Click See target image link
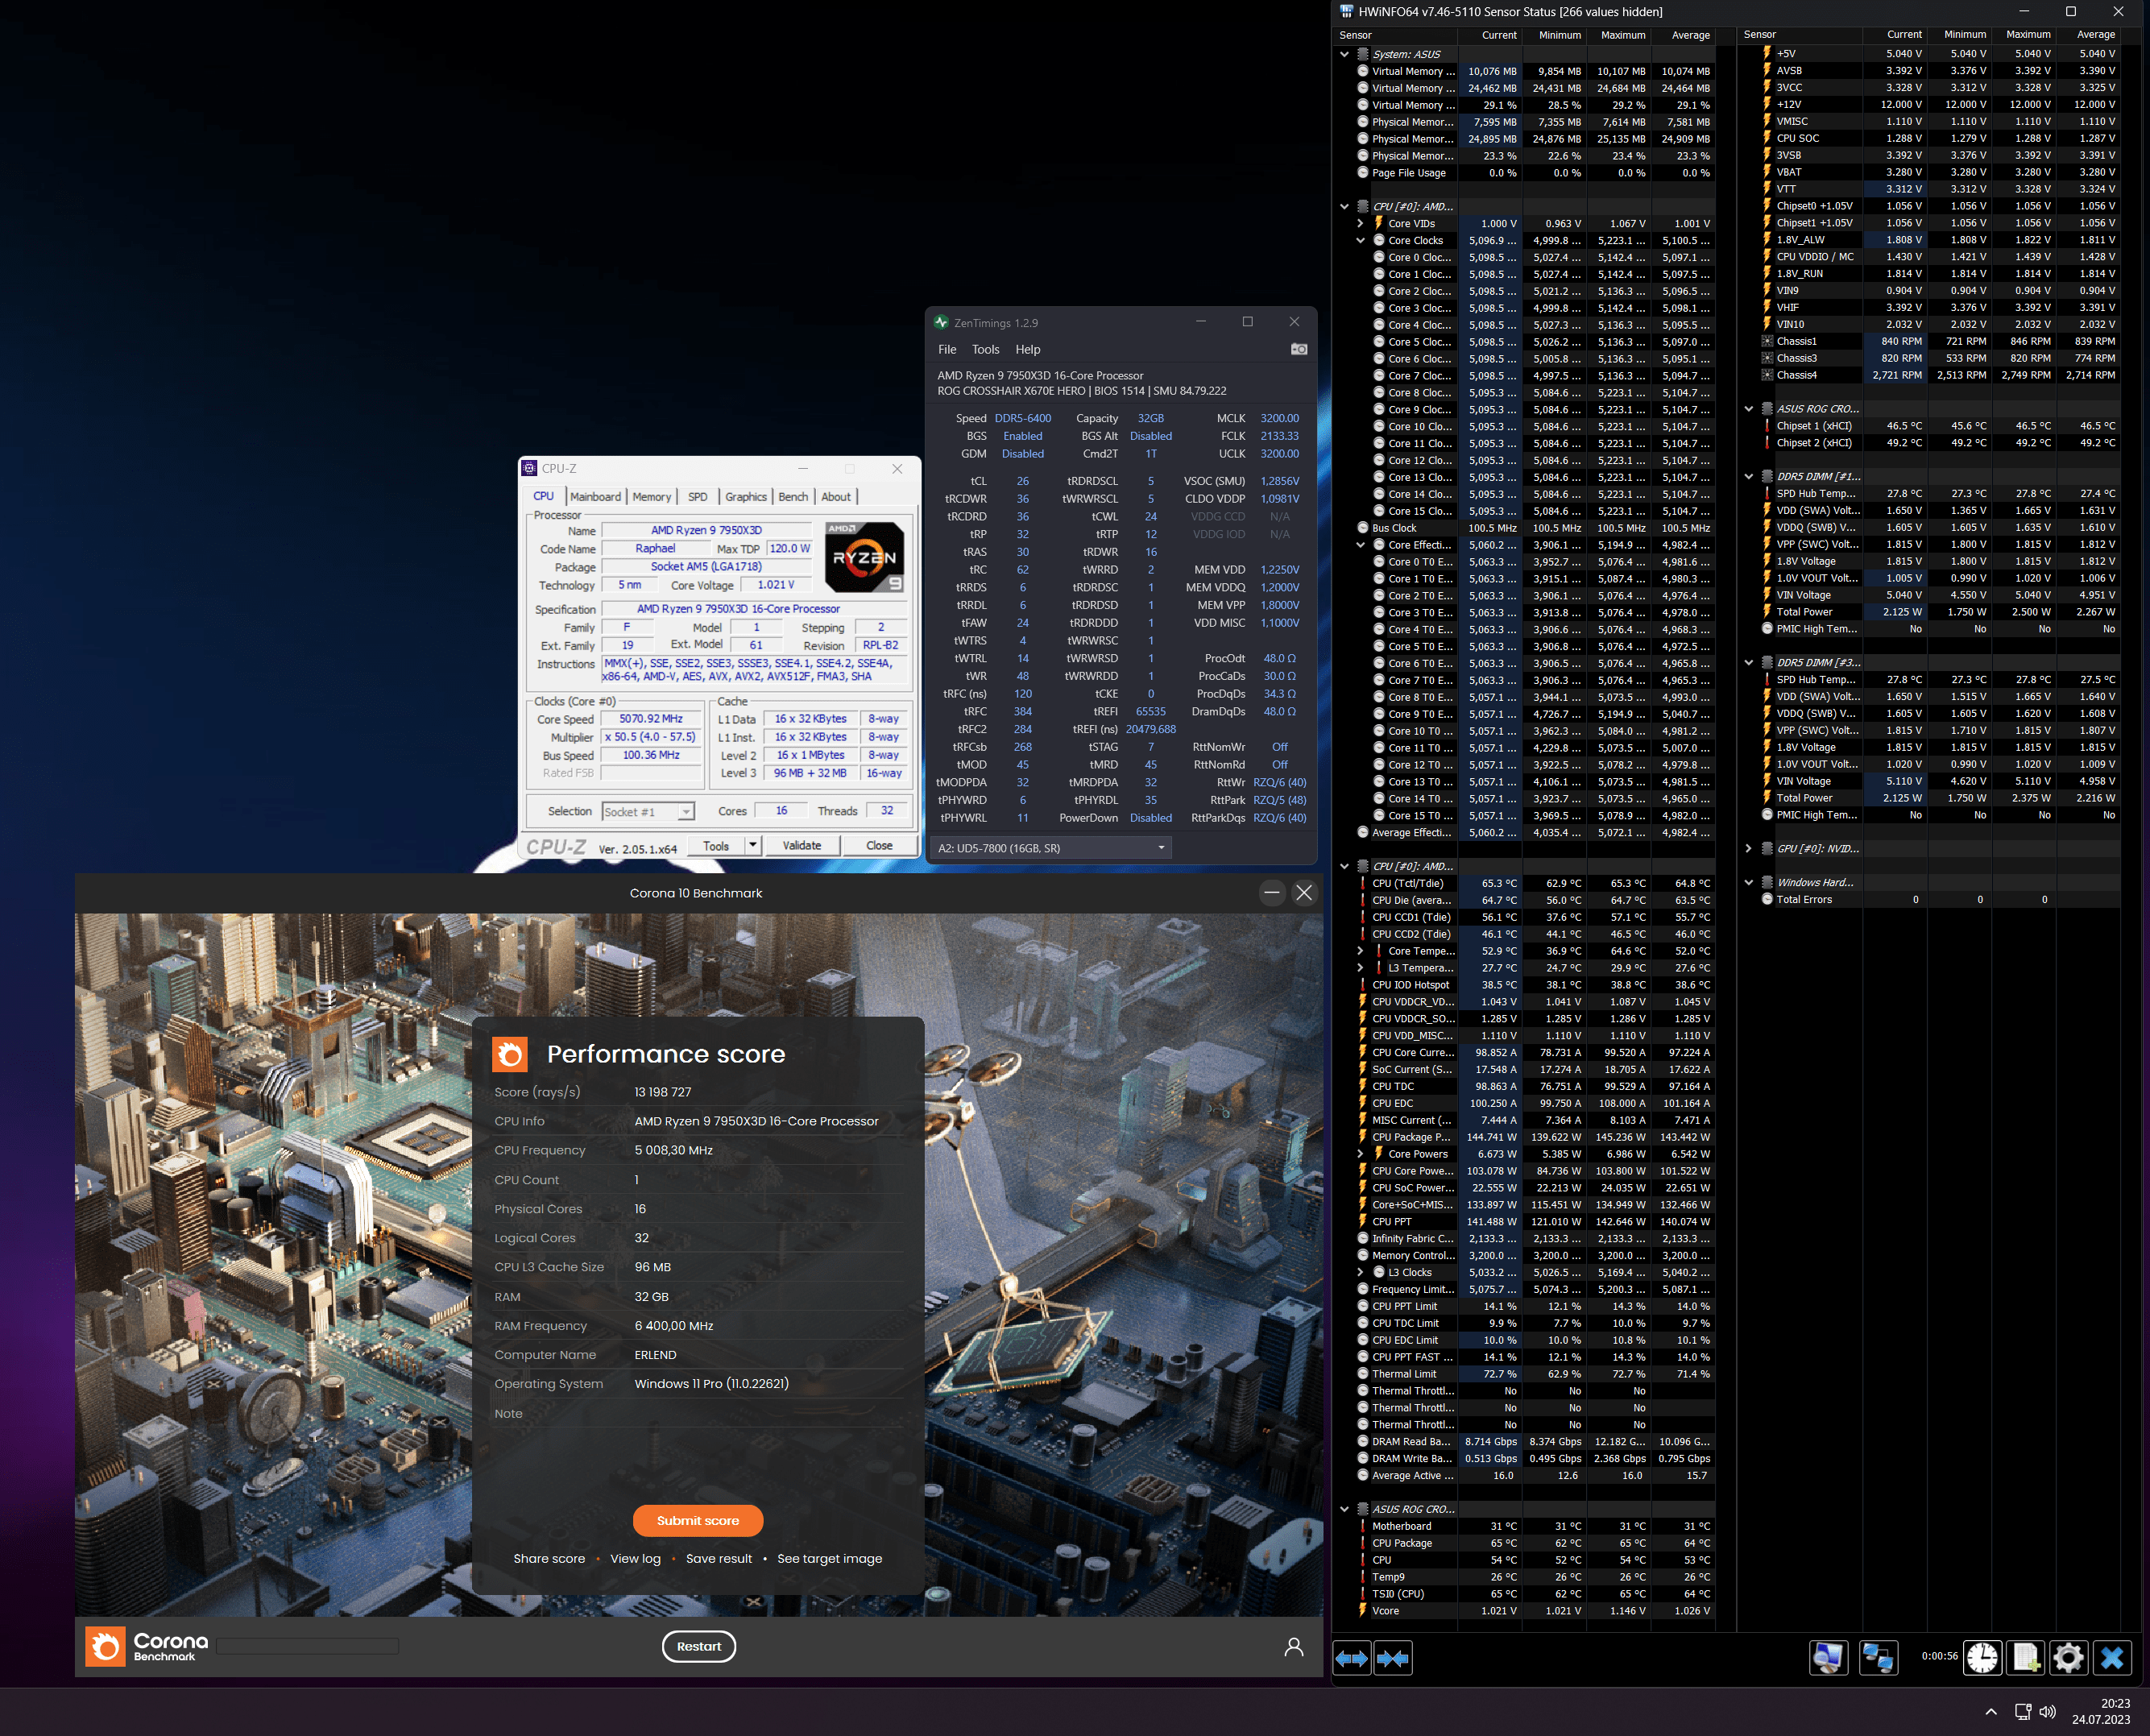2150x1736 pixels. pyautogui.click(x=829, y=1558)
